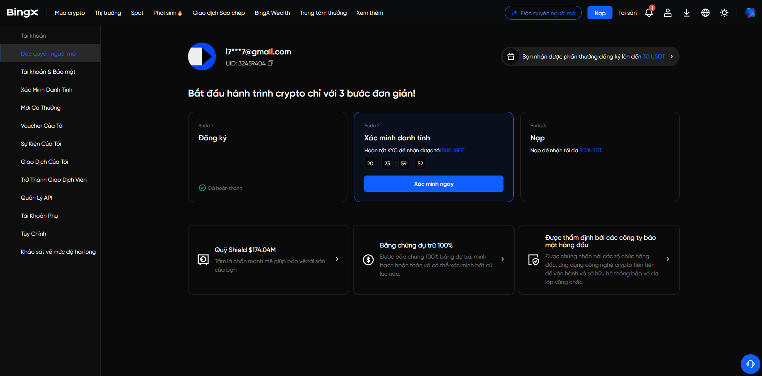762x376 pixels.
Task: Open Spot menu
Action: 137,13
